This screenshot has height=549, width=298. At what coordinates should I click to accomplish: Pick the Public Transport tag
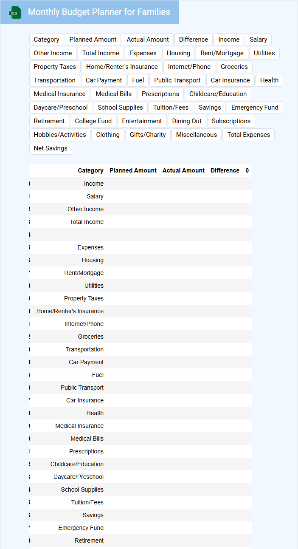177,80
